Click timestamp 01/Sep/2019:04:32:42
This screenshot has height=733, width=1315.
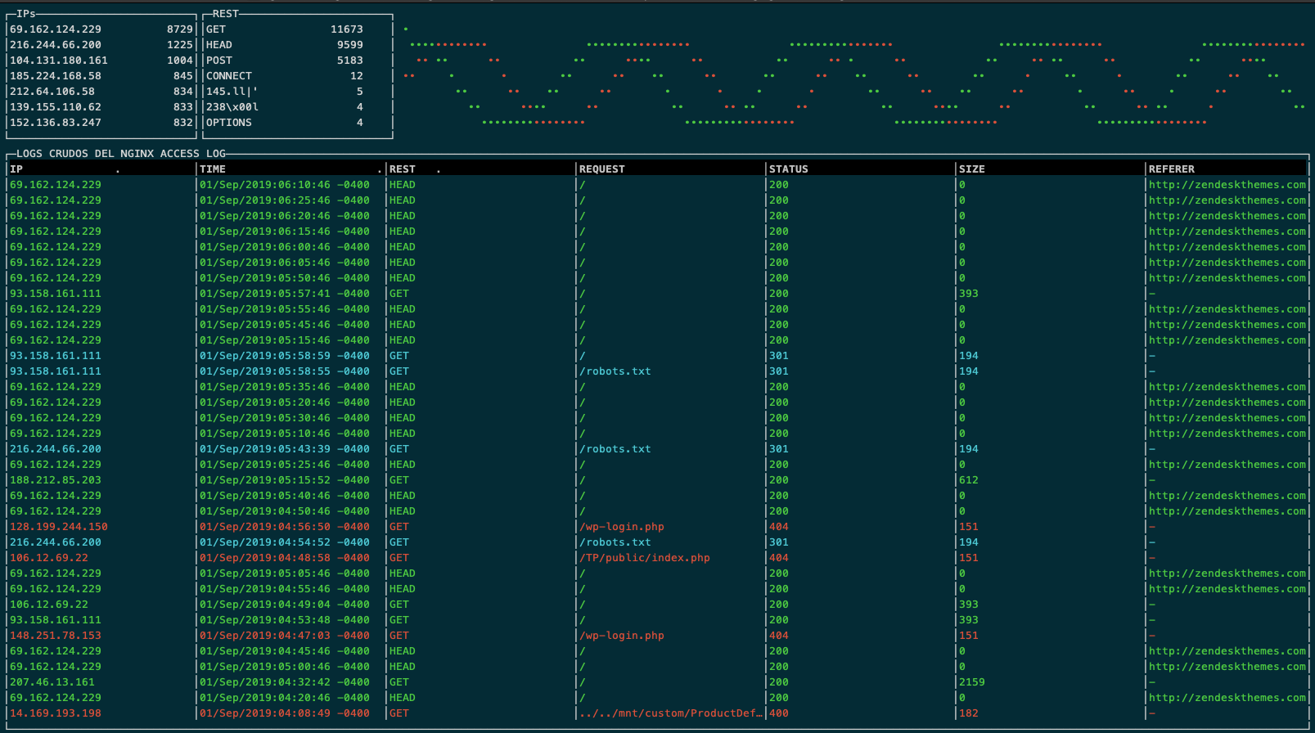pyautogui.click(x=285, y=681)
